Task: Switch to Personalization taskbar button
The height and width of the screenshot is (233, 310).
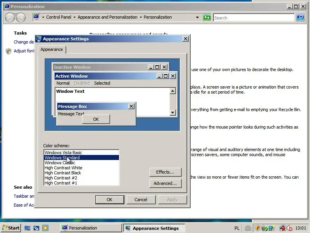Action: pyautogui.click(x=91, y=228)
